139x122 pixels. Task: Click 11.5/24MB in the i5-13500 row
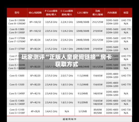[x=83, y=84]
